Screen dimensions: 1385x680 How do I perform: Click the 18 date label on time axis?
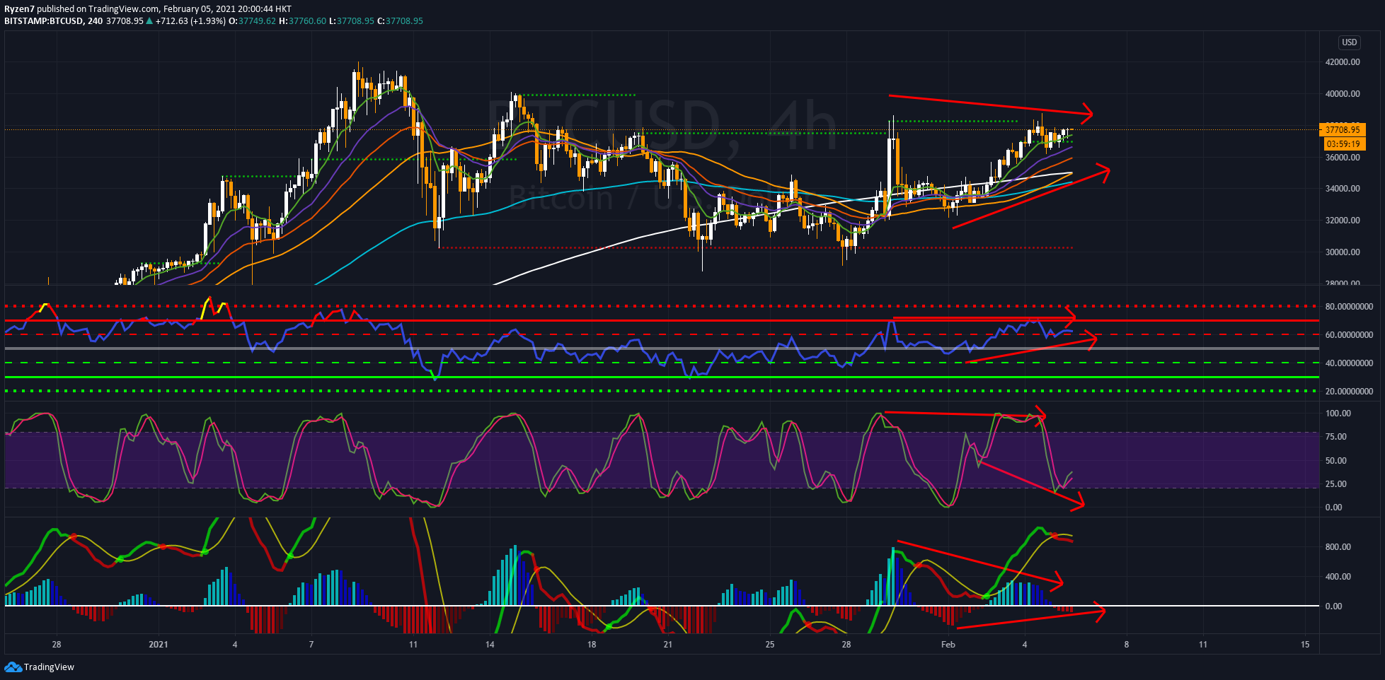coord(592,645)
